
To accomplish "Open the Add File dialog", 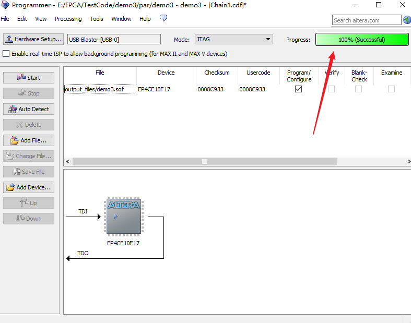I will tap(29, 140).
